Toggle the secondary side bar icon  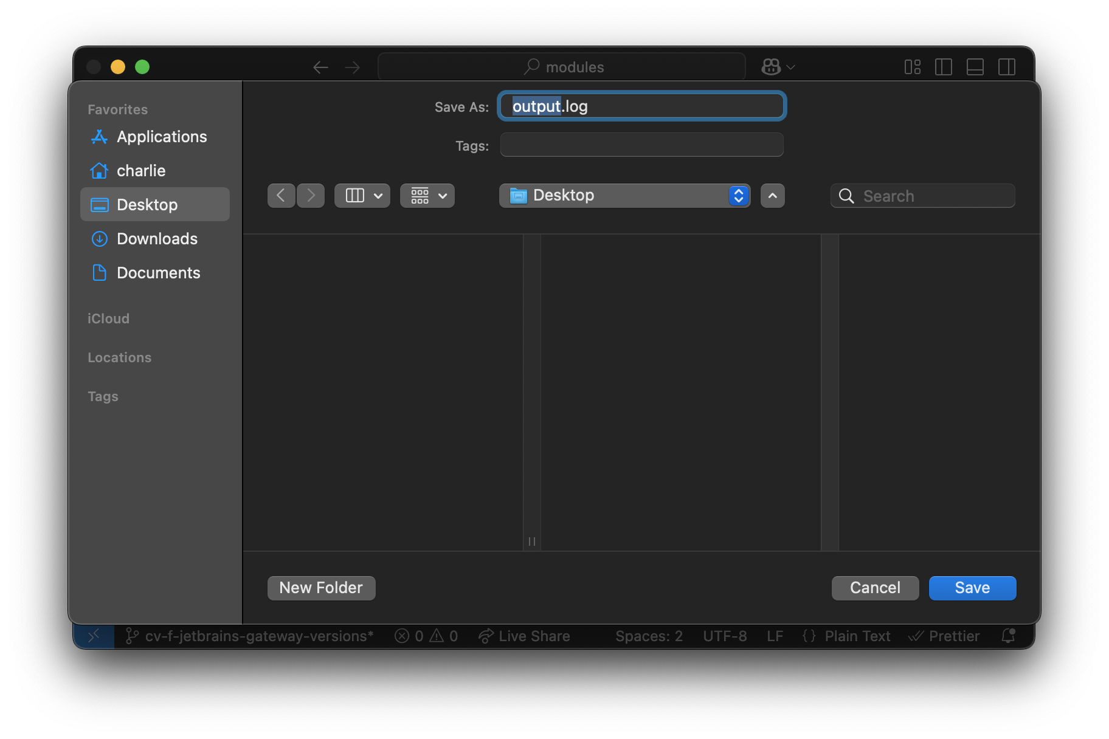[1006, 67]
